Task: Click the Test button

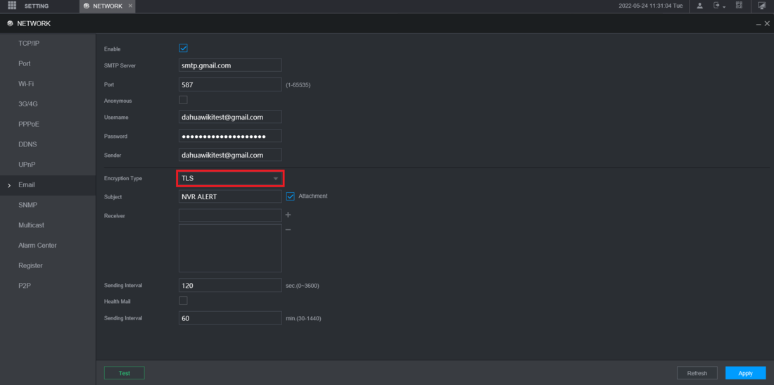Action: click(x=124, y=373)
